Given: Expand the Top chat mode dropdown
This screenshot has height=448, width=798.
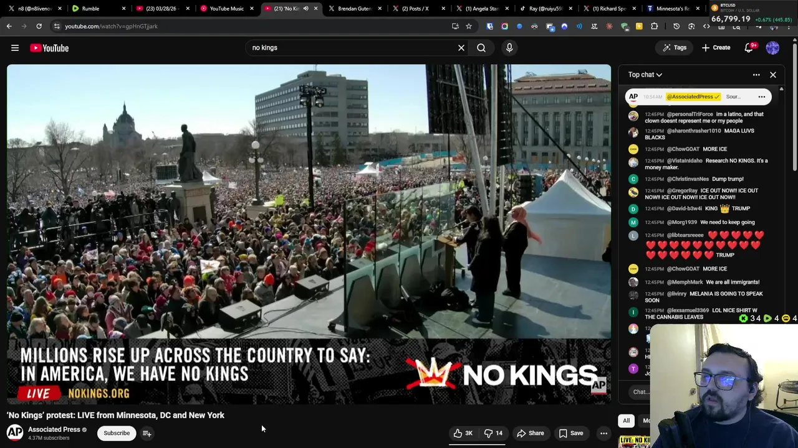Looking at the screenshot, I should (x=645, y=75).
